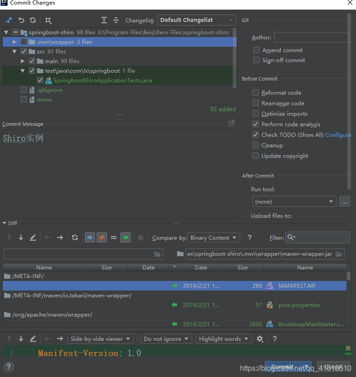This screenshot has width=356, height=377.
Task: Open the Compare by Binary Content dropdown
Action: [x=214, y=237]
